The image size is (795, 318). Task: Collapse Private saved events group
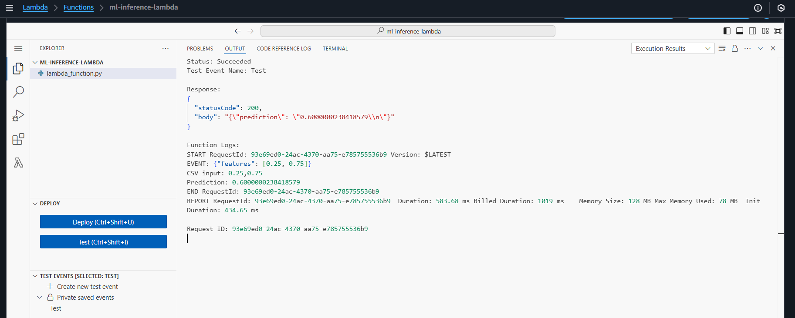click(40, 298)
